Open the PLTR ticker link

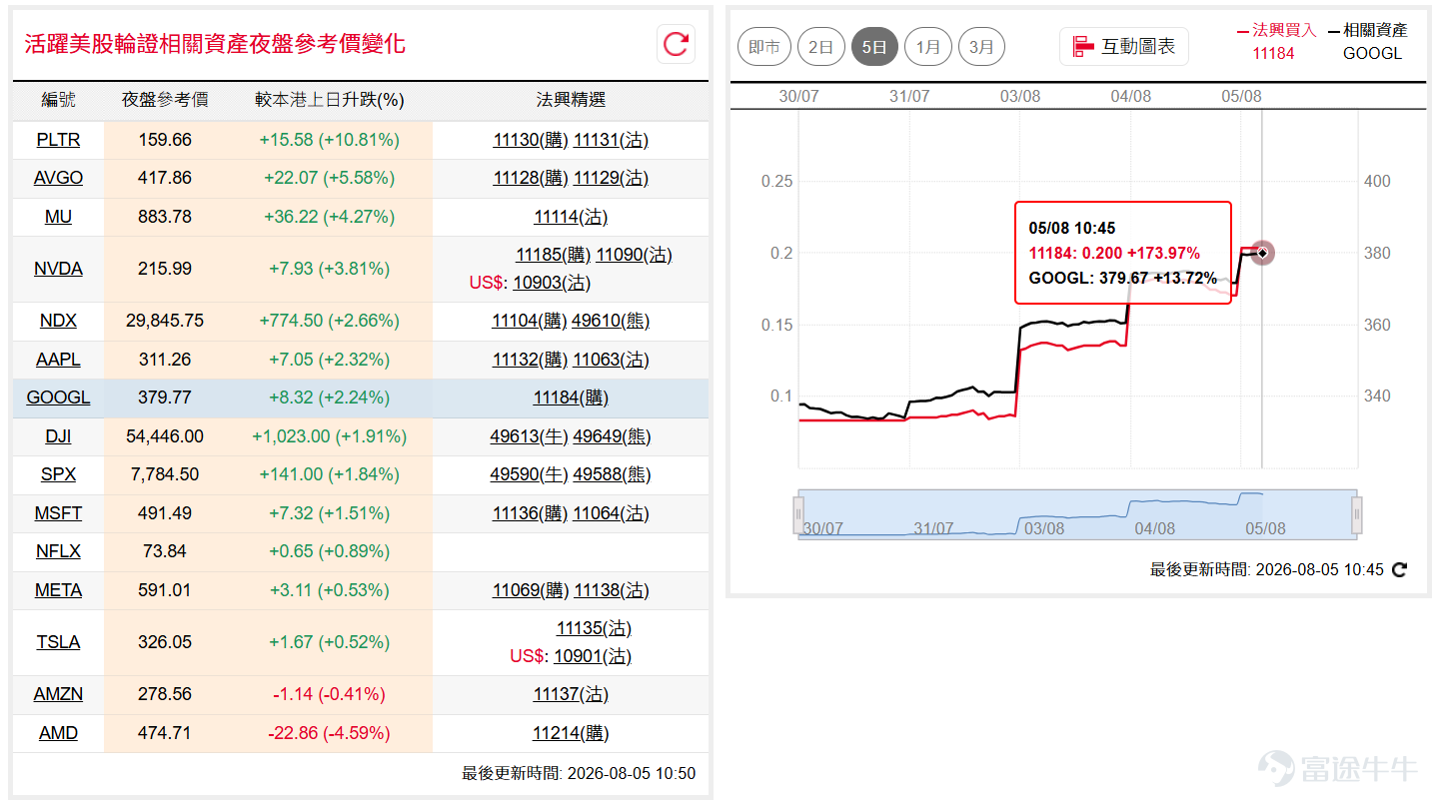click(x=58, y=140)
